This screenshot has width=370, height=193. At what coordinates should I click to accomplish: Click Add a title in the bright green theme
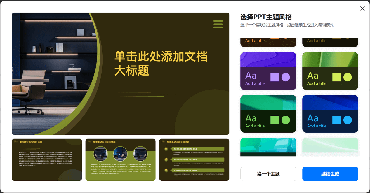[255, 126]
